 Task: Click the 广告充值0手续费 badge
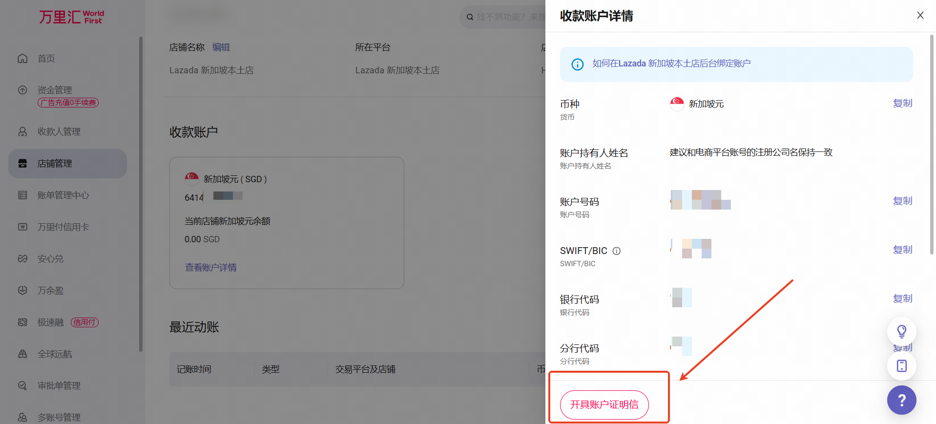tap(68, 103)
